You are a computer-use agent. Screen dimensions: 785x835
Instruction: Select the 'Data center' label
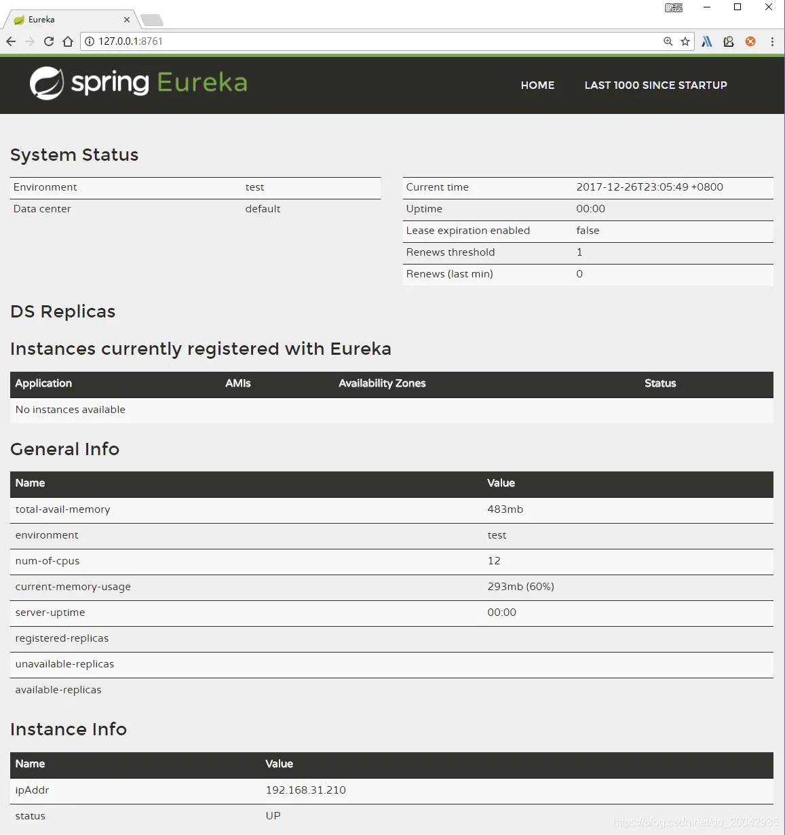pyautogui.click(x=42, y=209)
